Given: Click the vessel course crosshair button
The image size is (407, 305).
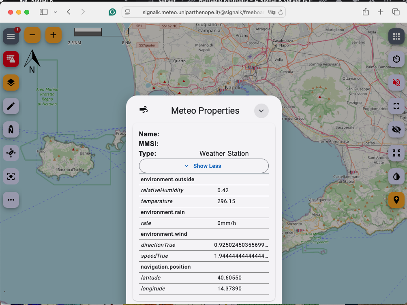Looking at the screenshot, I should pyautogui.click(x=11, y=153).
